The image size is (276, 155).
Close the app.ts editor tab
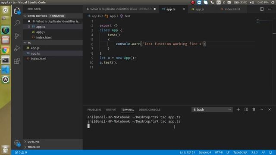tap(184, 9)
